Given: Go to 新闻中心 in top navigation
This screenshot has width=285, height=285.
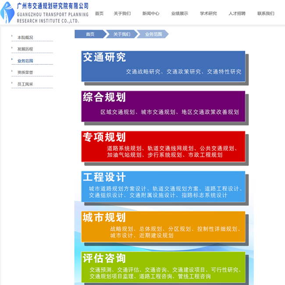Looking at the screenshot, I should point(151,14).
